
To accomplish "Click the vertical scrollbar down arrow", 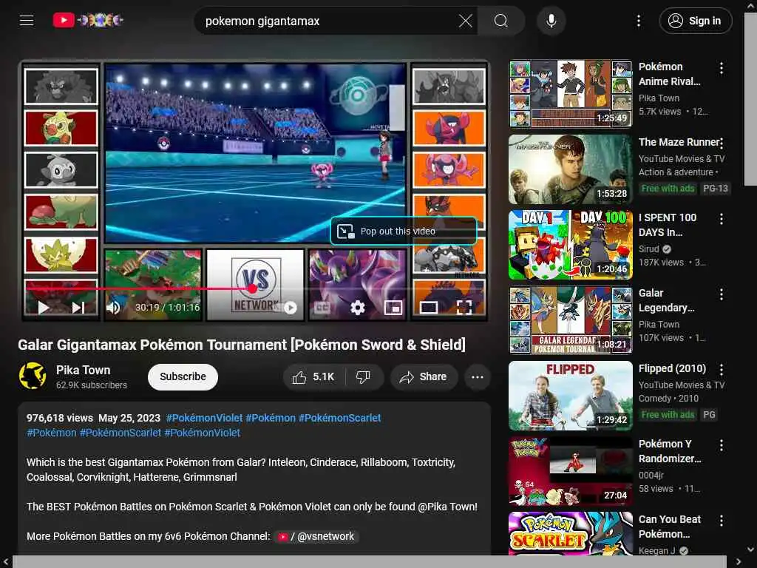I will 751,550.
